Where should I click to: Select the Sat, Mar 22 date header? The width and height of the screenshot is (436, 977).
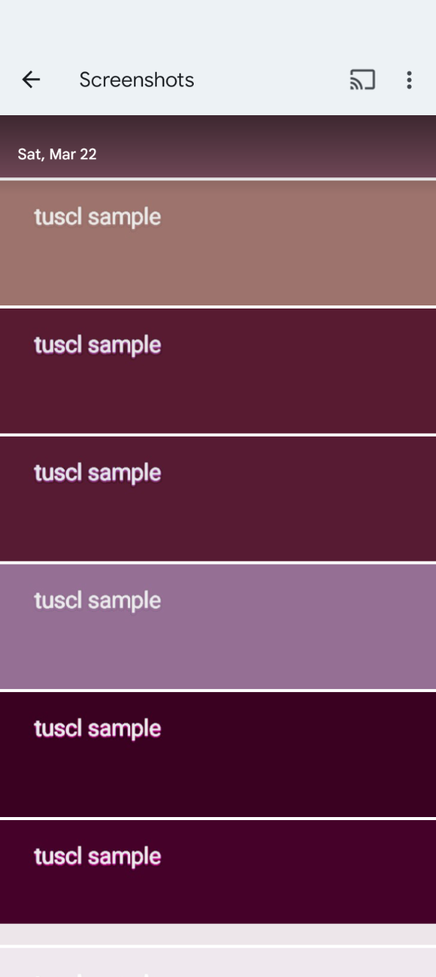click(x=57, y=154)
